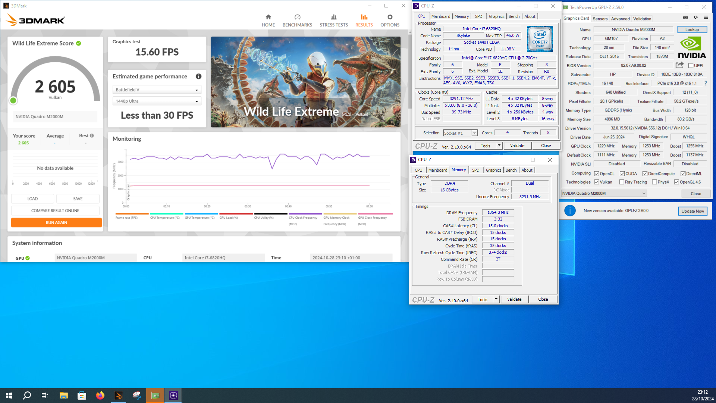The width and height of the screenshot is (716, 403).
Task: Open Stress Tests in 3DMark navigation
Action: 334,21
